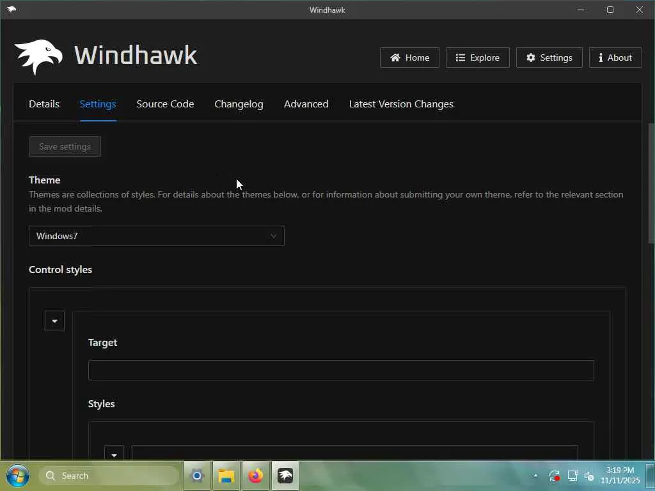Open File Explorer from the taskbar
The height and width of the screenshot is (491, 655).
[x=226, y=476]
